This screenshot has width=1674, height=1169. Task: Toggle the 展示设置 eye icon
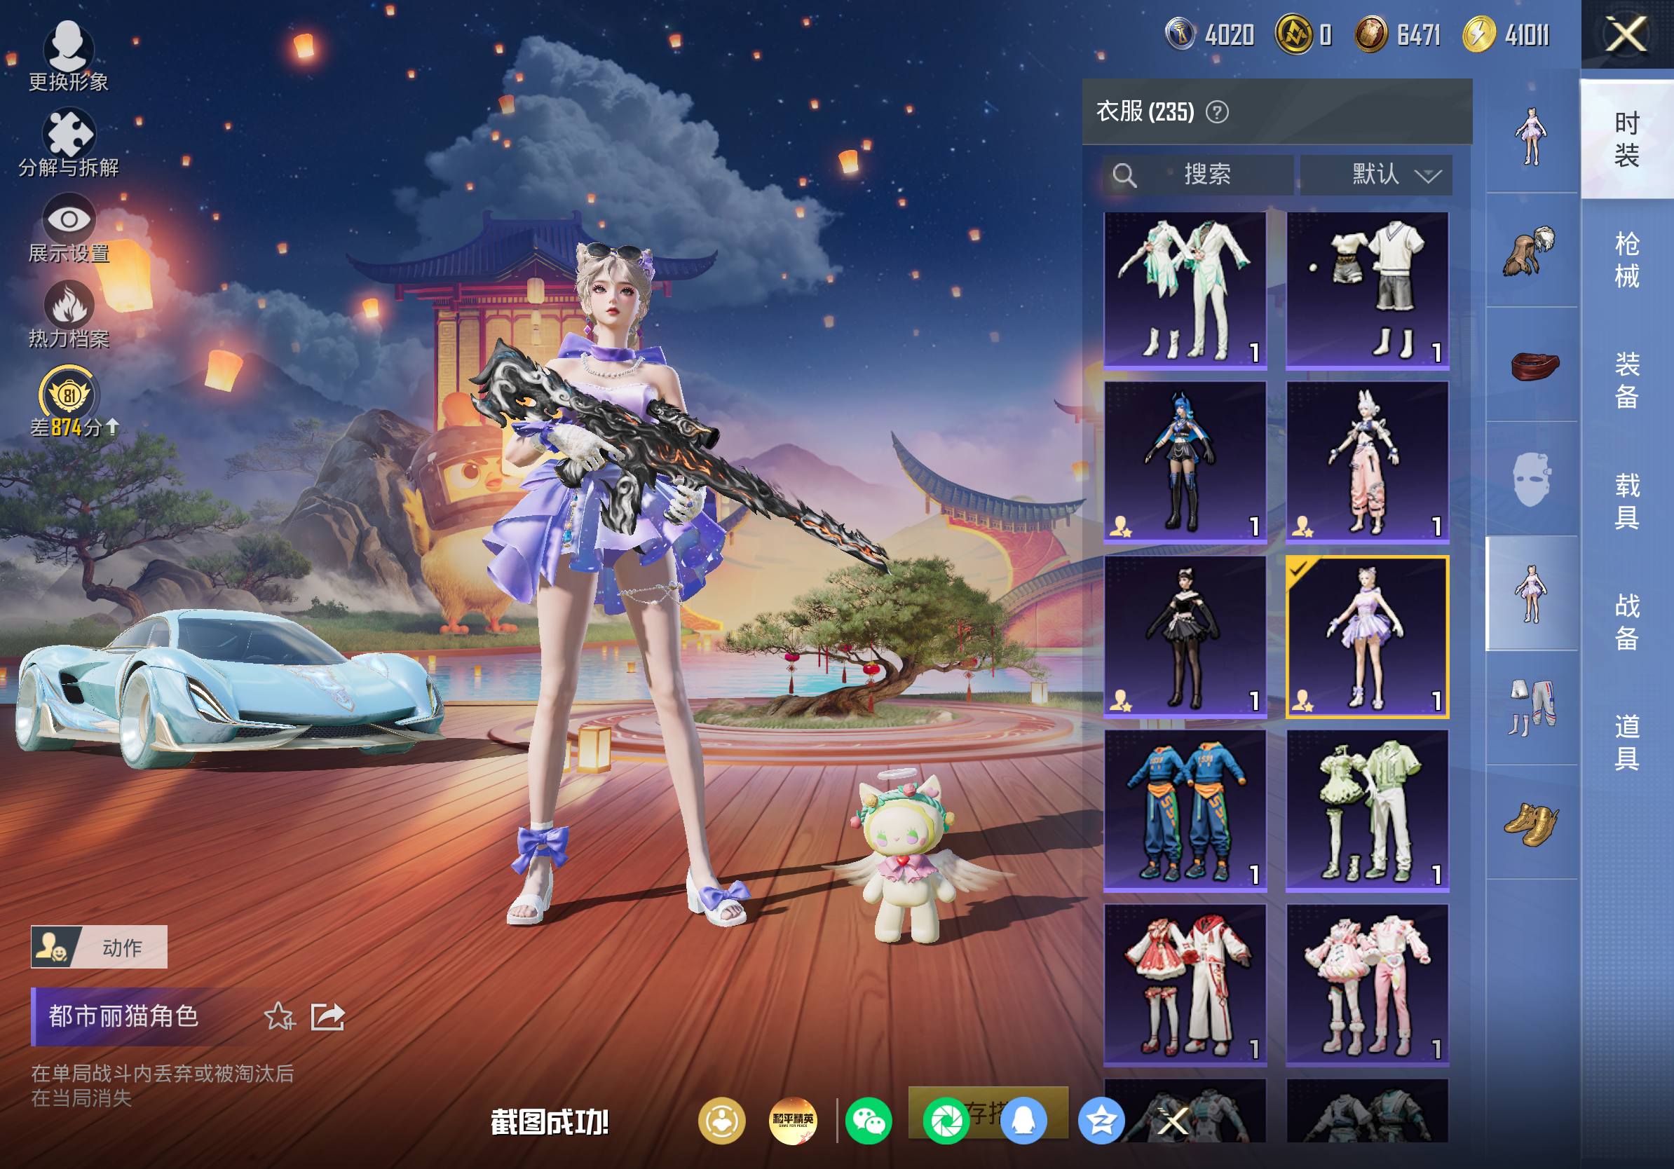(x=69, y=218)
